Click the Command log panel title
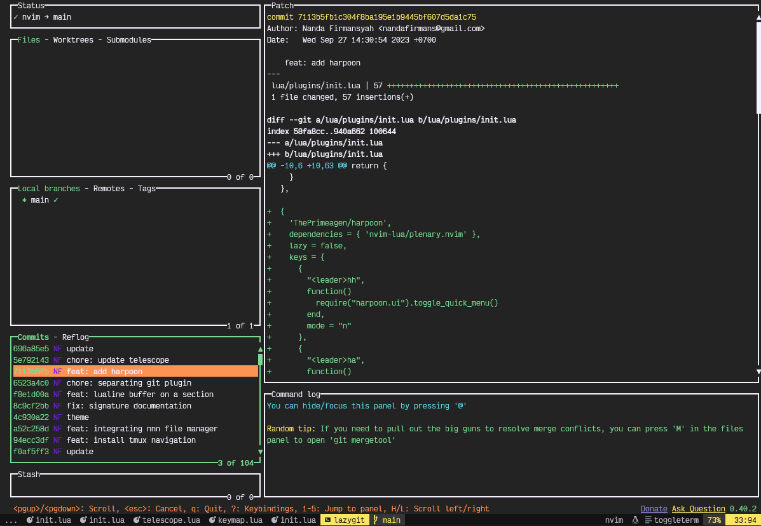The height and width of the screenshot is (526, 761). [296, 394]
